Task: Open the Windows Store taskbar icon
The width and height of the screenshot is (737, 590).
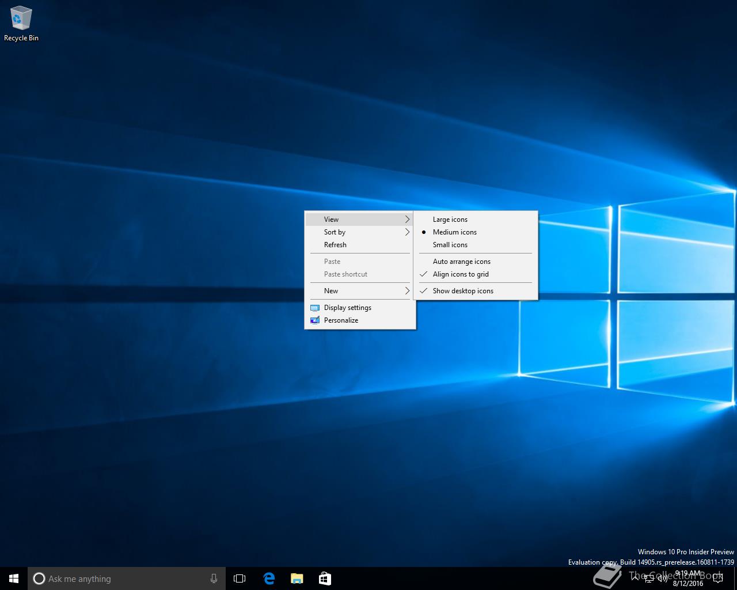Action: [x=325, y=578]
